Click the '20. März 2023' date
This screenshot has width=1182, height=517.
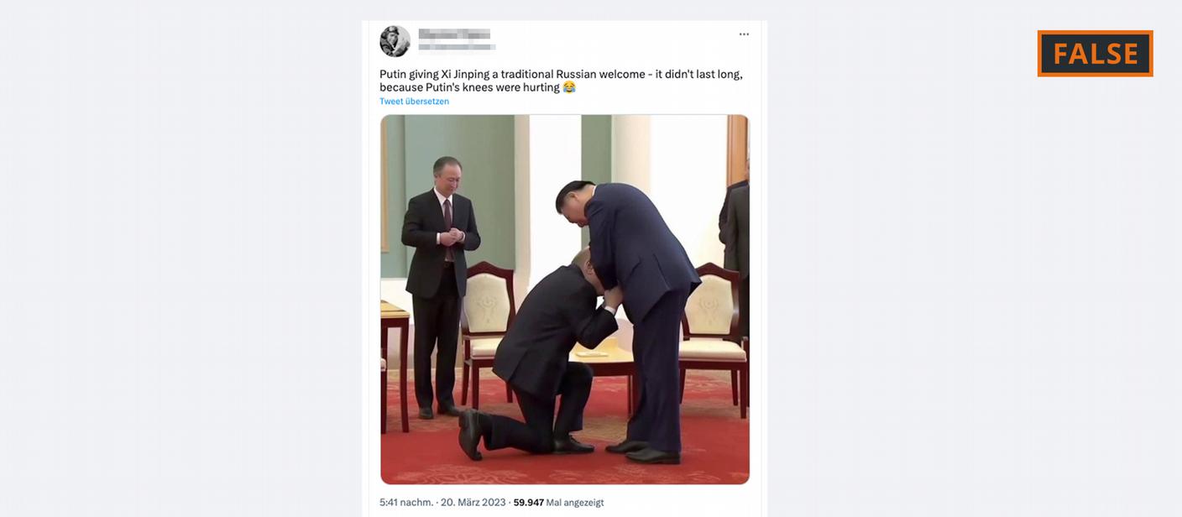[x=473, y=503]
